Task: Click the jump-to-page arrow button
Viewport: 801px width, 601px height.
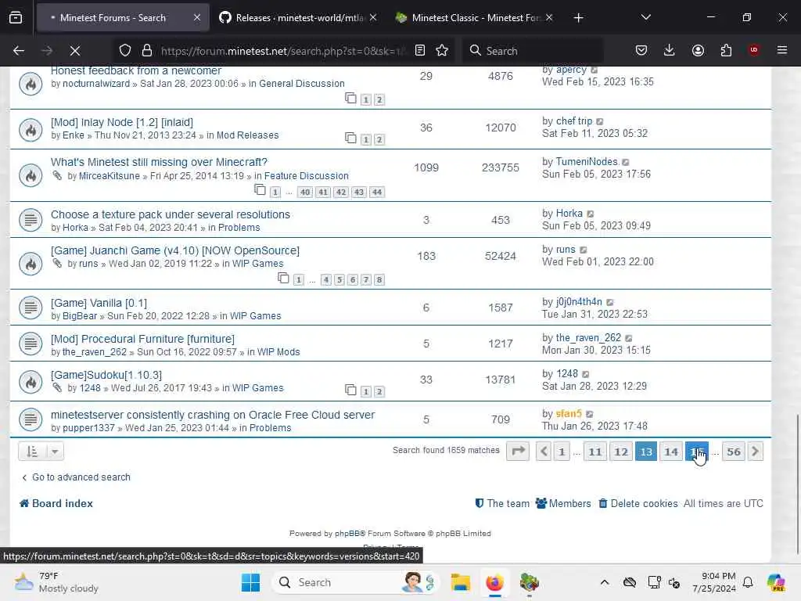Action: (x=518, y=452)
